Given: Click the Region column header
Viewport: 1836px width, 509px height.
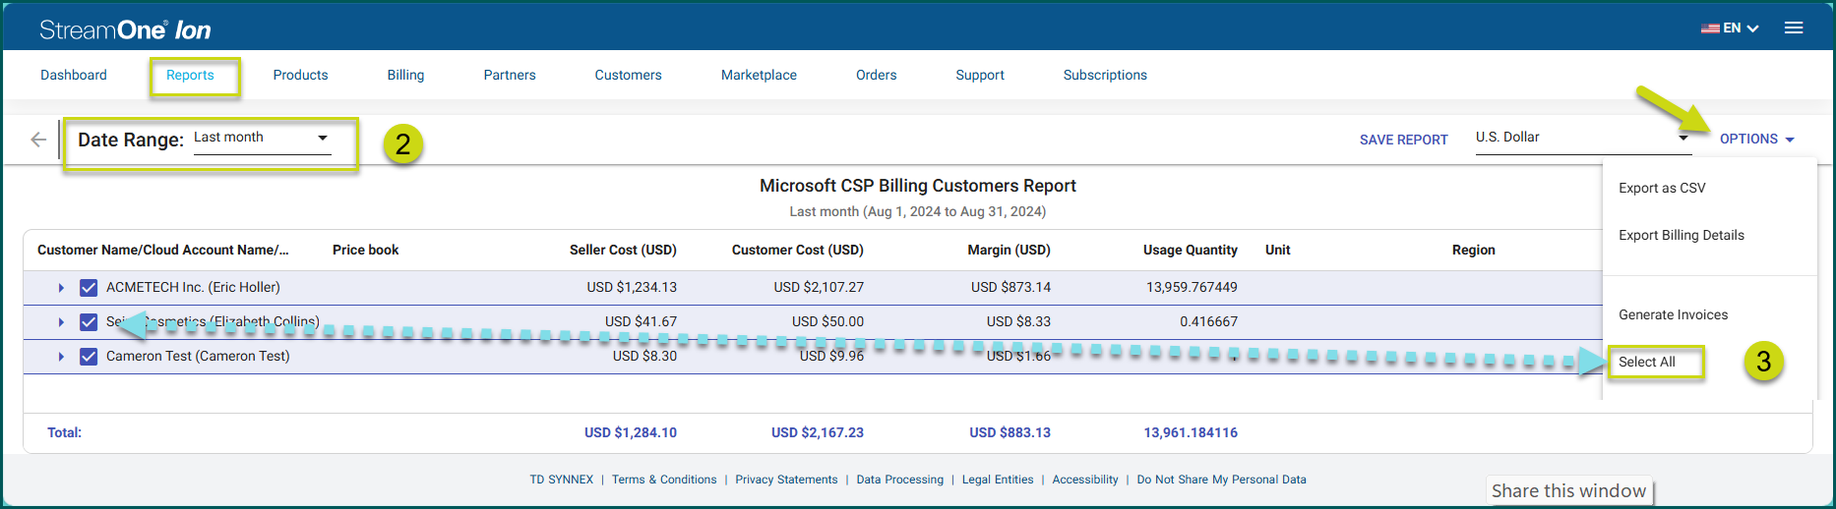Looking at the screenshot, I should point(1473,250).
